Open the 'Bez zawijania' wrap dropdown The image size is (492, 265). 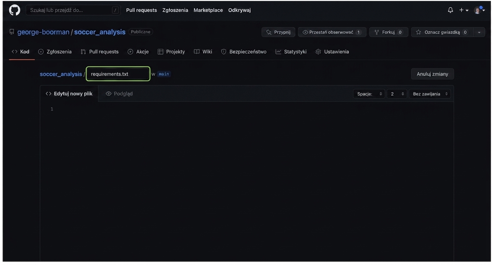[x=430, y=94]
